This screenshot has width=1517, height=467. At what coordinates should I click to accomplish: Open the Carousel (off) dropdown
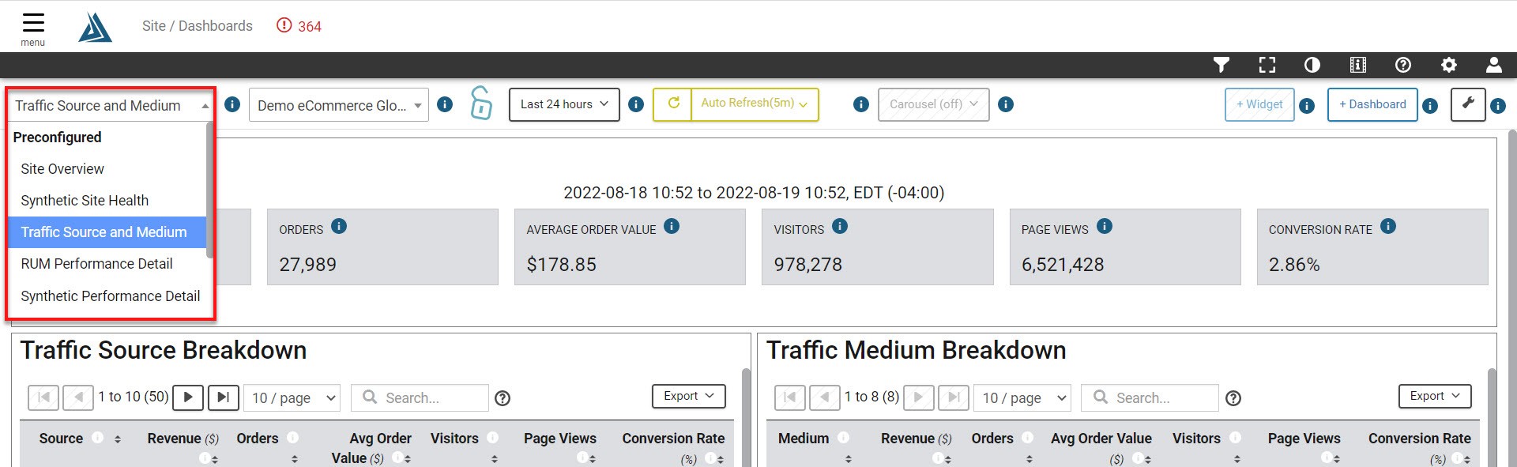pos(934,104)
